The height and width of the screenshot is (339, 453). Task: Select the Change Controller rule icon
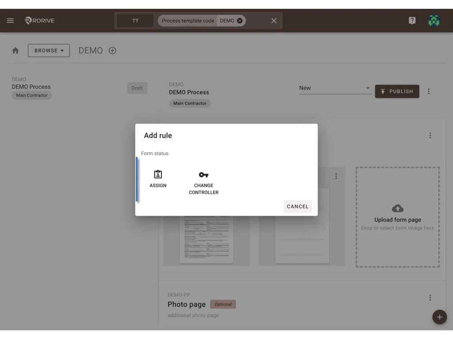click(x=203, y=177)
